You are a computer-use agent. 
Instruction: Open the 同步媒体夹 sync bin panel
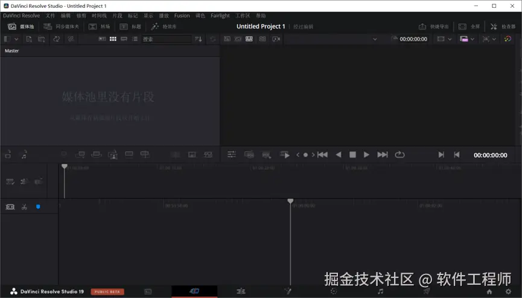pos(62,27)
